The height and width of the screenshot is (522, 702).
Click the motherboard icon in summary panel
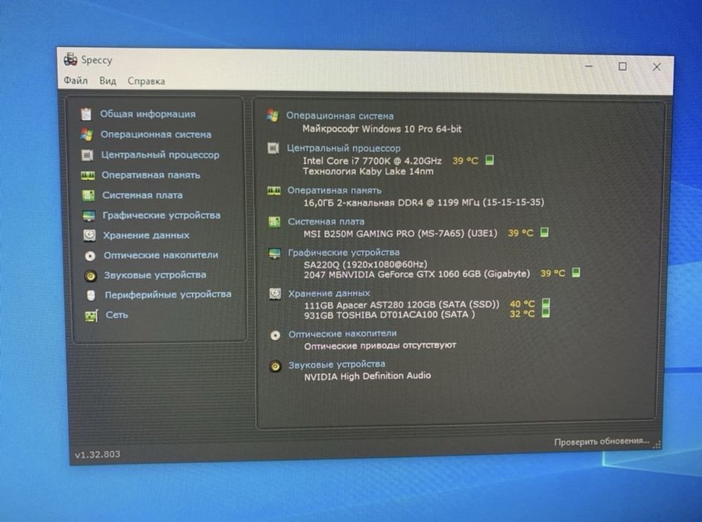[x=274, y=221]
